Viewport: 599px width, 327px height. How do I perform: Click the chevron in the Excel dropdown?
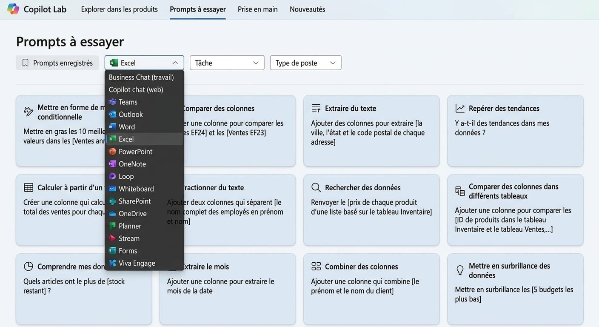click(175, 63)
